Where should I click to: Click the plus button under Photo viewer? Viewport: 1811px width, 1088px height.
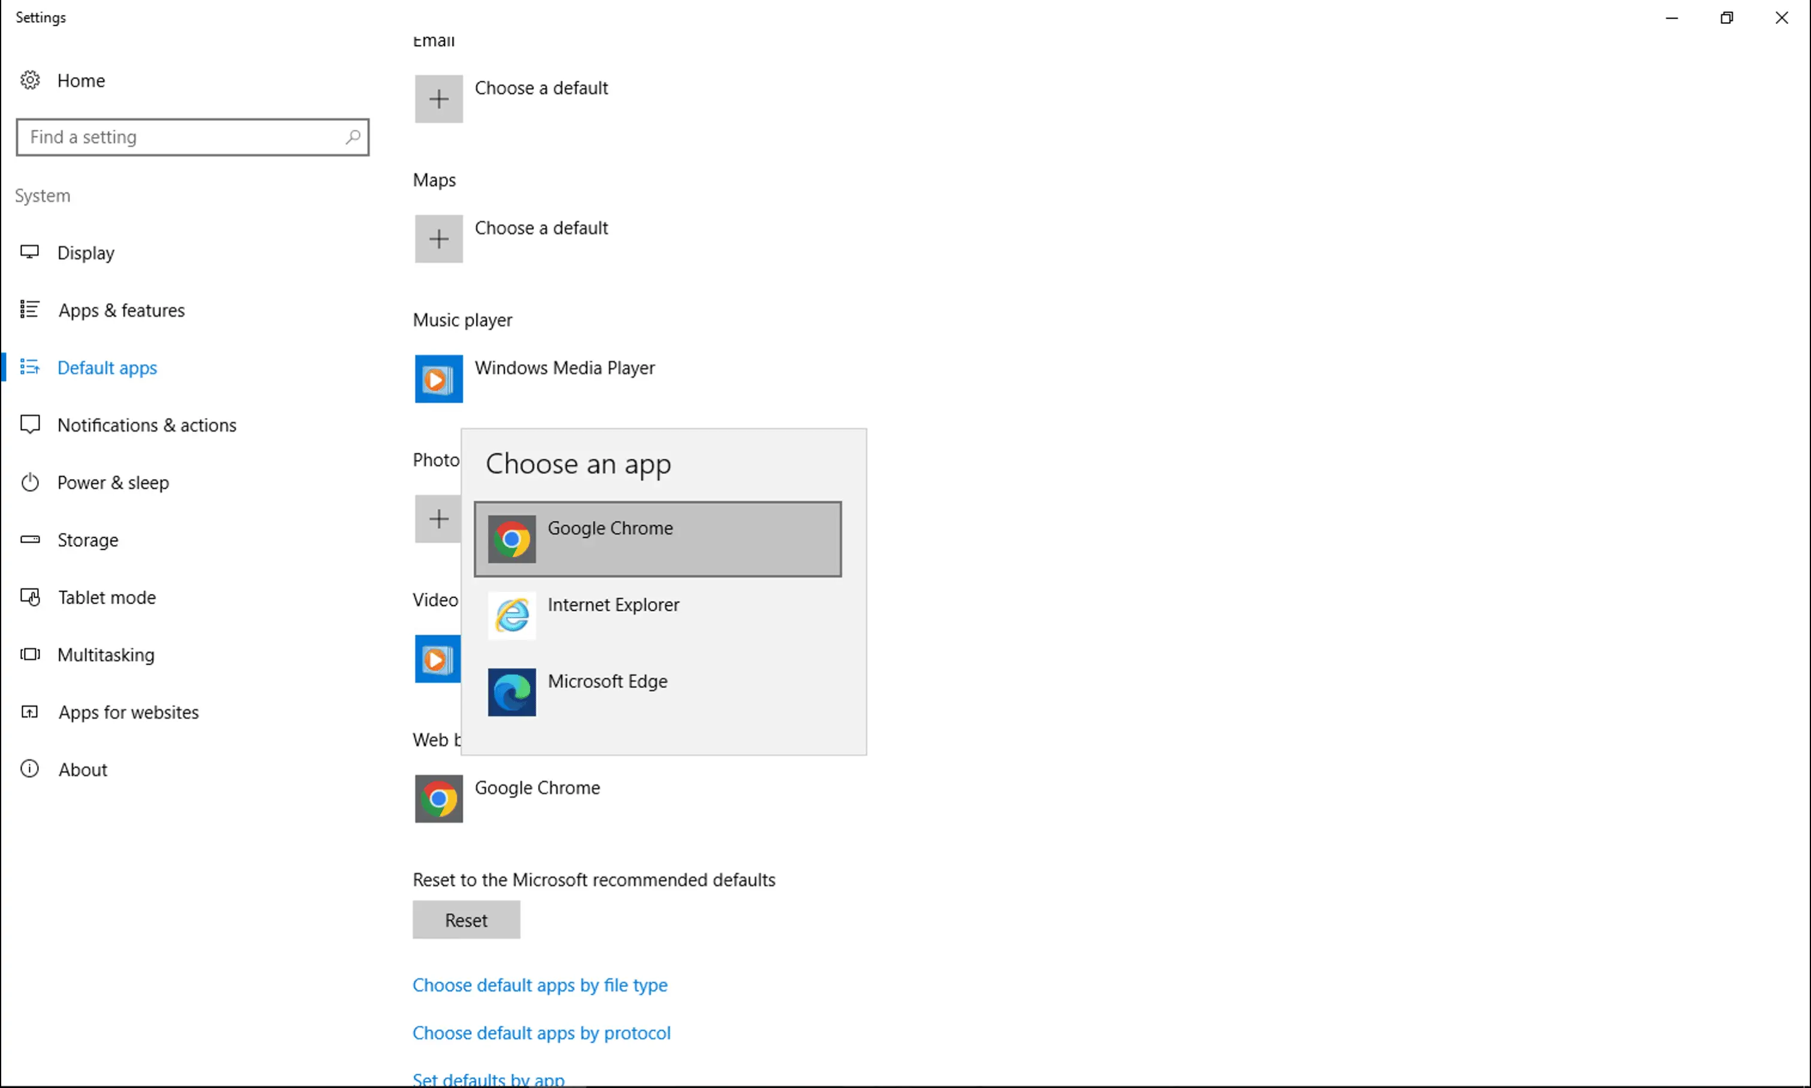pyautogui.click(x=438, y=518)
